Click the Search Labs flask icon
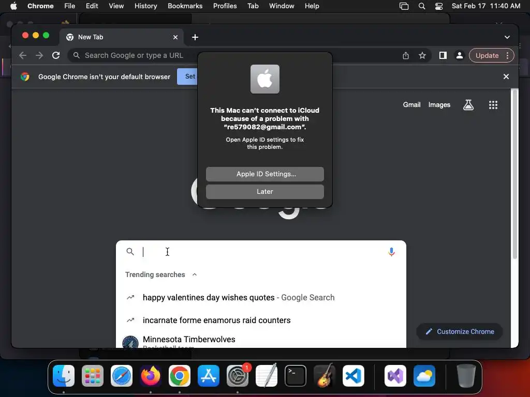 [x=468, y=105]
